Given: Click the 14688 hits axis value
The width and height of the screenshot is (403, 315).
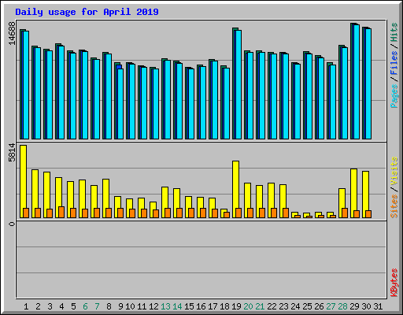Looking at the screenshot, I should pyautogui.click(x=12, y=33).
